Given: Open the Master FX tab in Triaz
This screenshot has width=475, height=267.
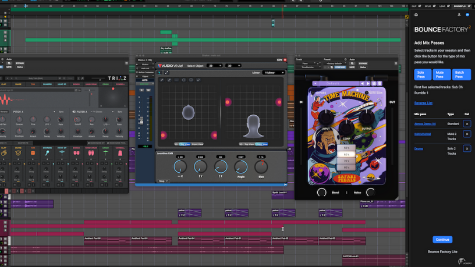Looking at the screenshot, I should coord(23,143).
